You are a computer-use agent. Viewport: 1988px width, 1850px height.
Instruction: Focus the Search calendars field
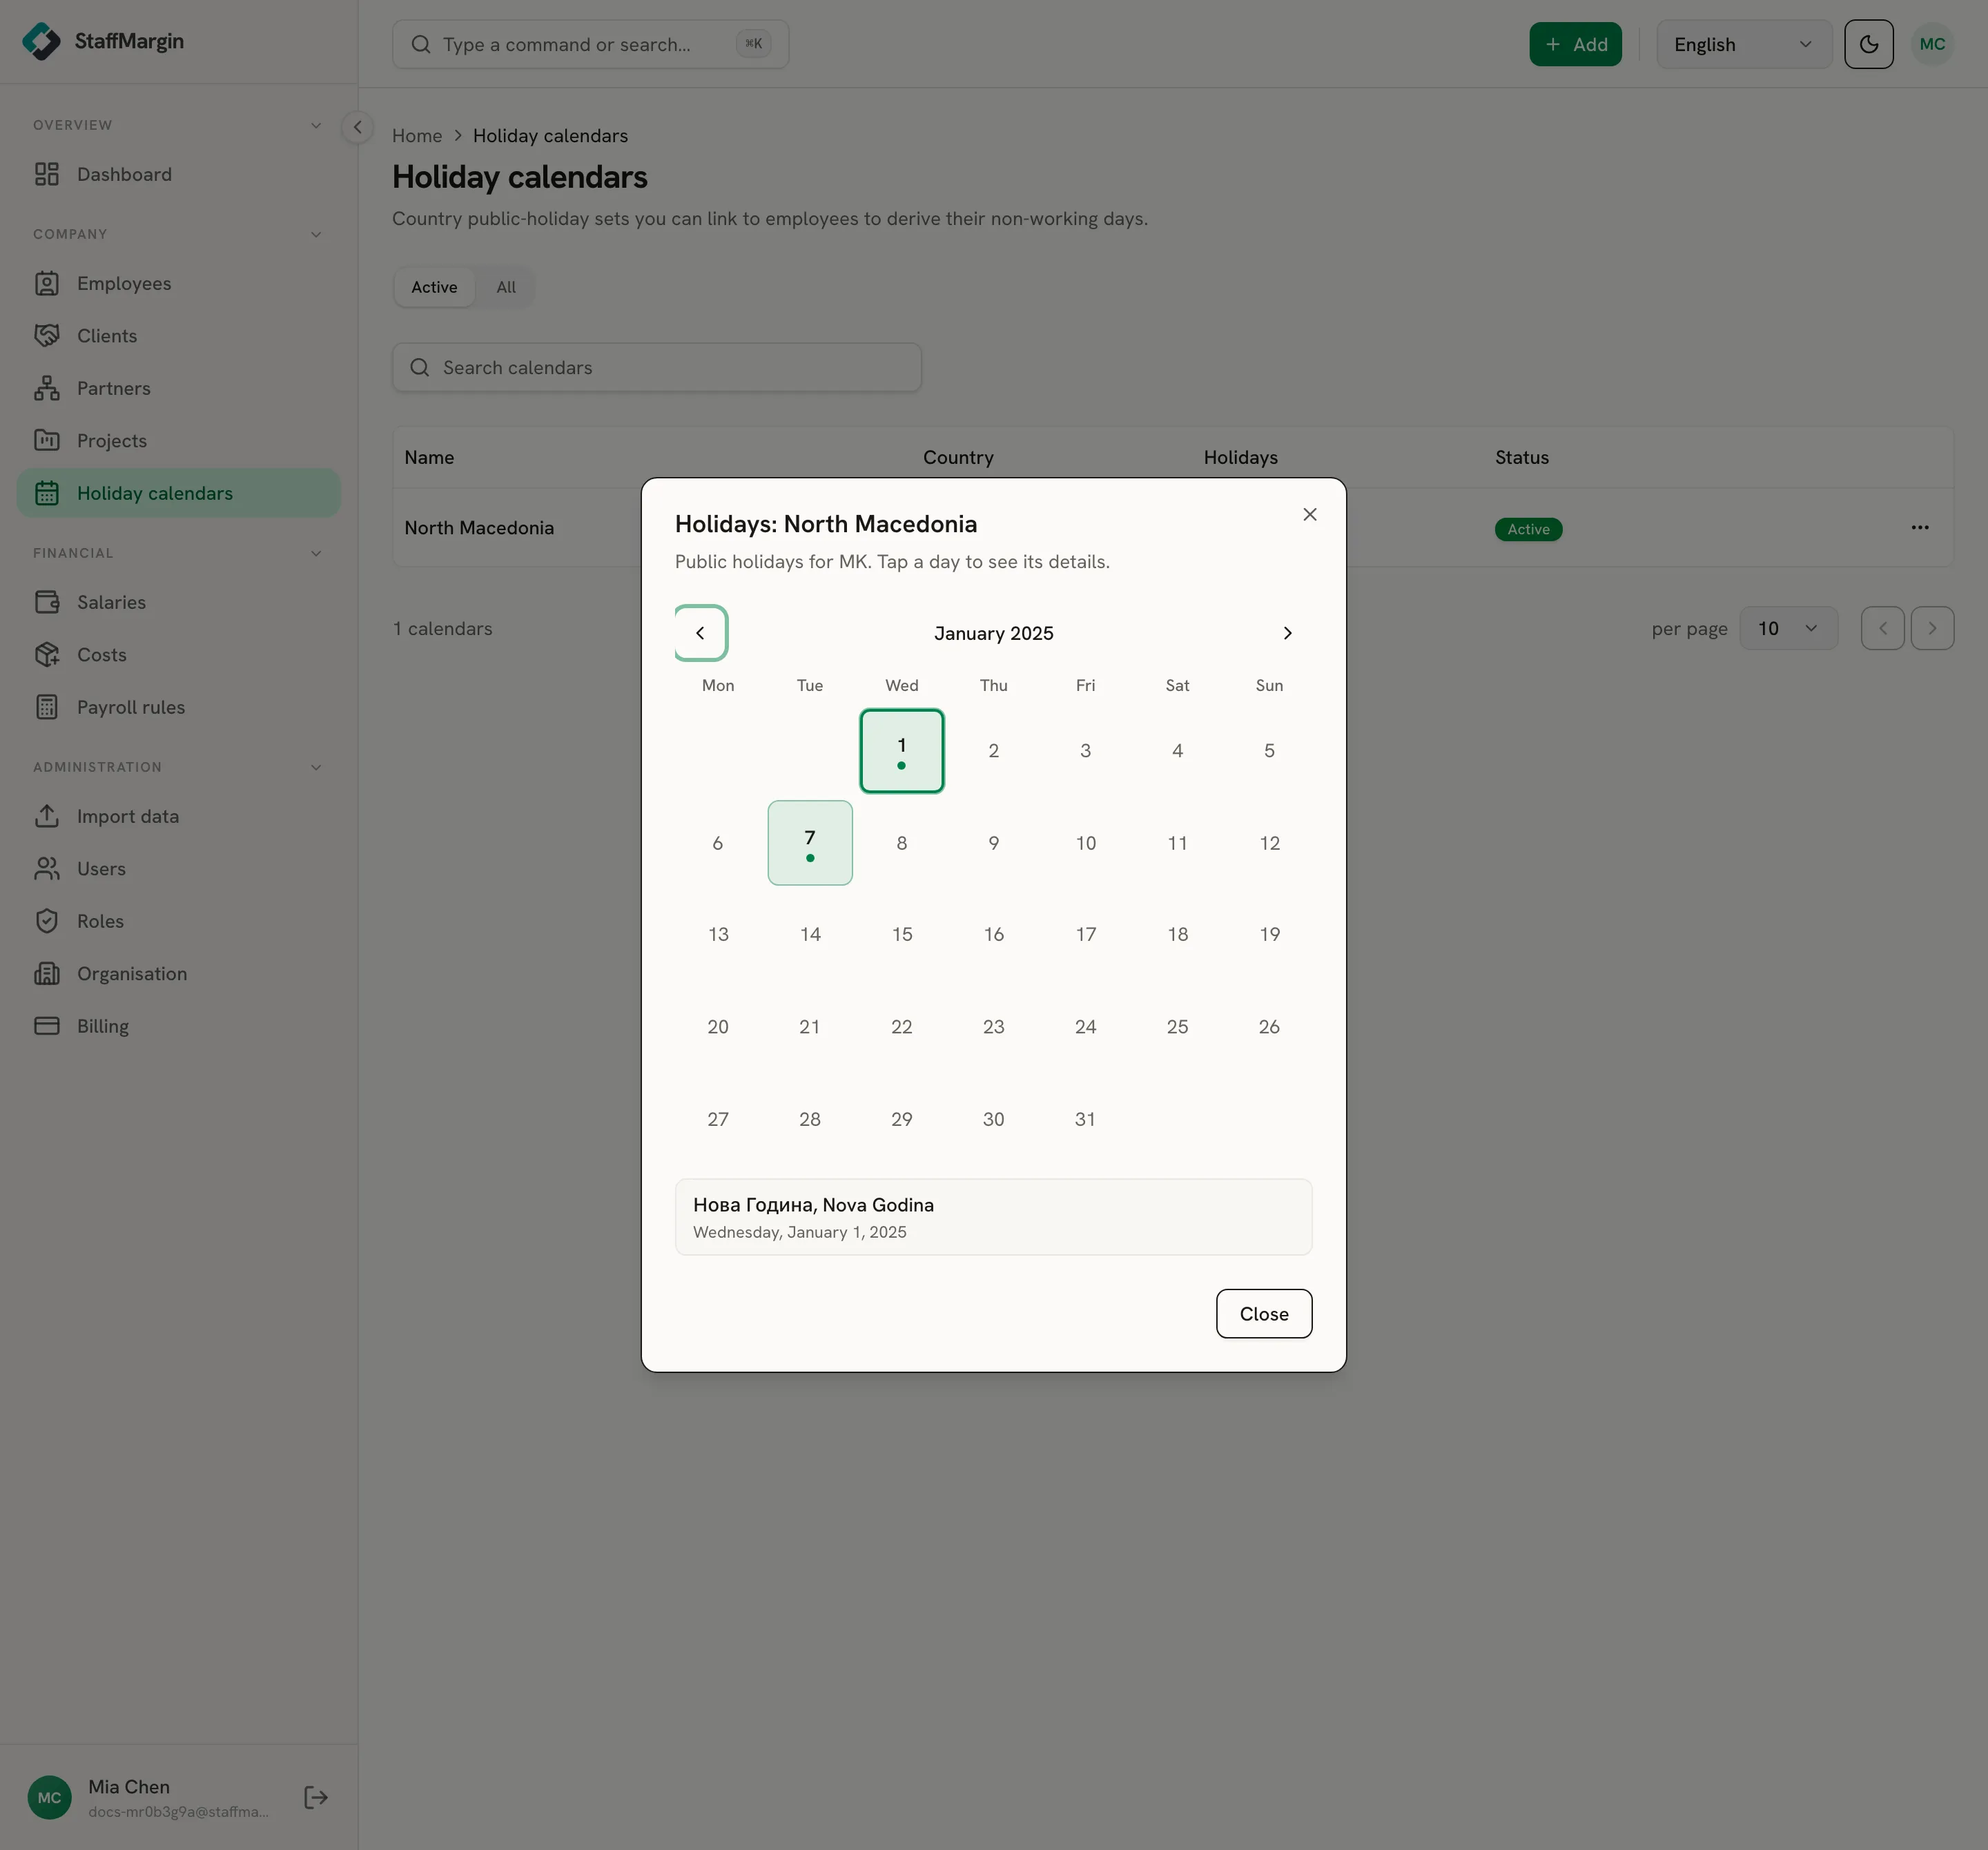pos(657,368)
